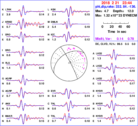
Task: Click the time scale bar in the info box
Action: tap(116, 23)
